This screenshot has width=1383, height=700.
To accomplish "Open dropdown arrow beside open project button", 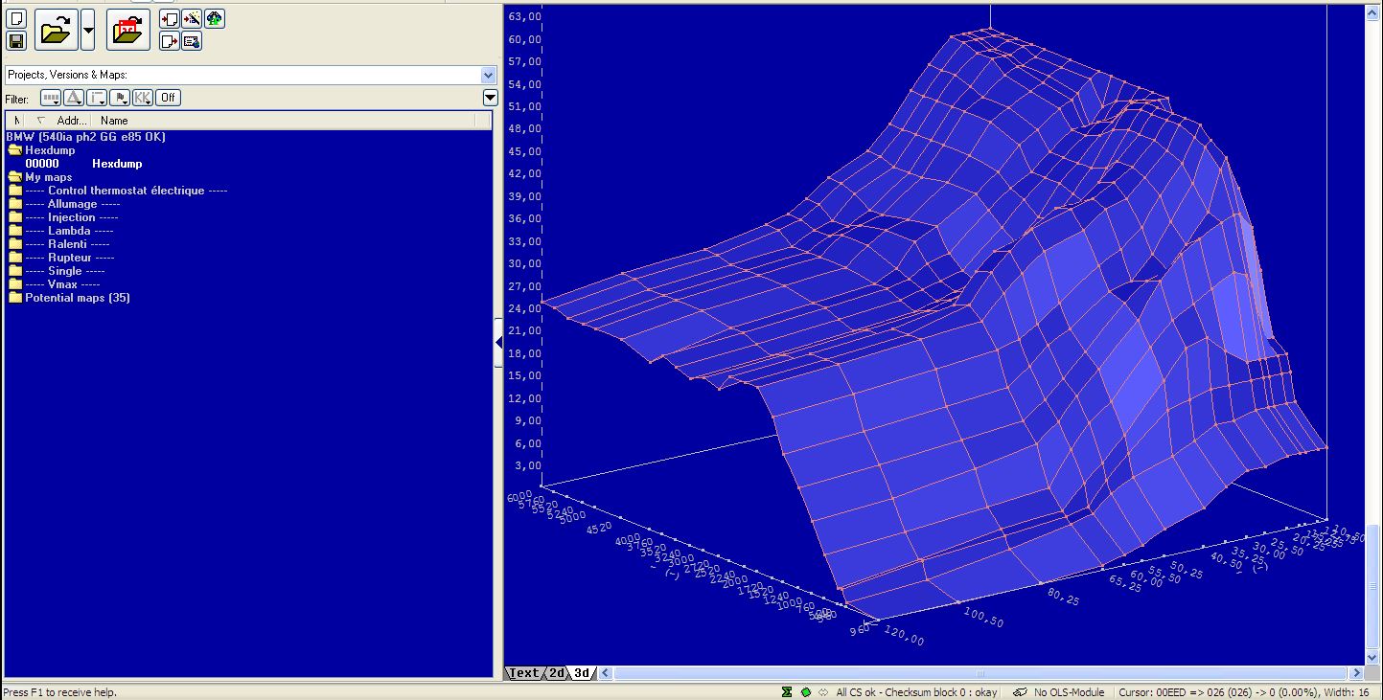I will coord(88,30).
